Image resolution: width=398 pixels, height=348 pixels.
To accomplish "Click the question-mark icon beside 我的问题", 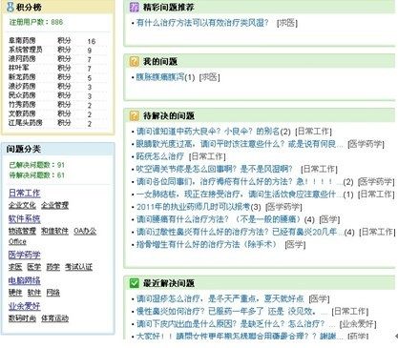I will pos(135,61).
